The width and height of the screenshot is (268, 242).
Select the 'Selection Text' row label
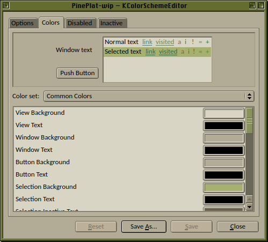(35, 199)
